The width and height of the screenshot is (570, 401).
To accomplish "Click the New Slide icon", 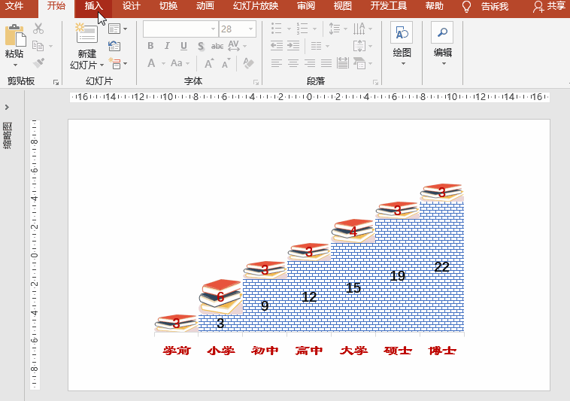I will (x=86, y=33).
